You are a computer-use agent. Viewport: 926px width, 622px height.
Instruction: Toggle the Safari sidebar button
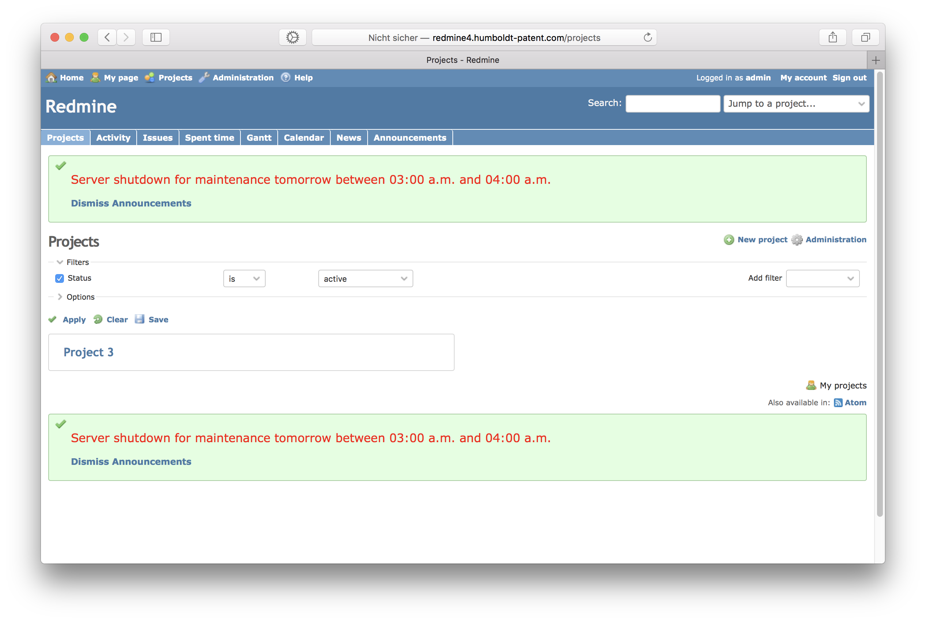pos(156,37)
